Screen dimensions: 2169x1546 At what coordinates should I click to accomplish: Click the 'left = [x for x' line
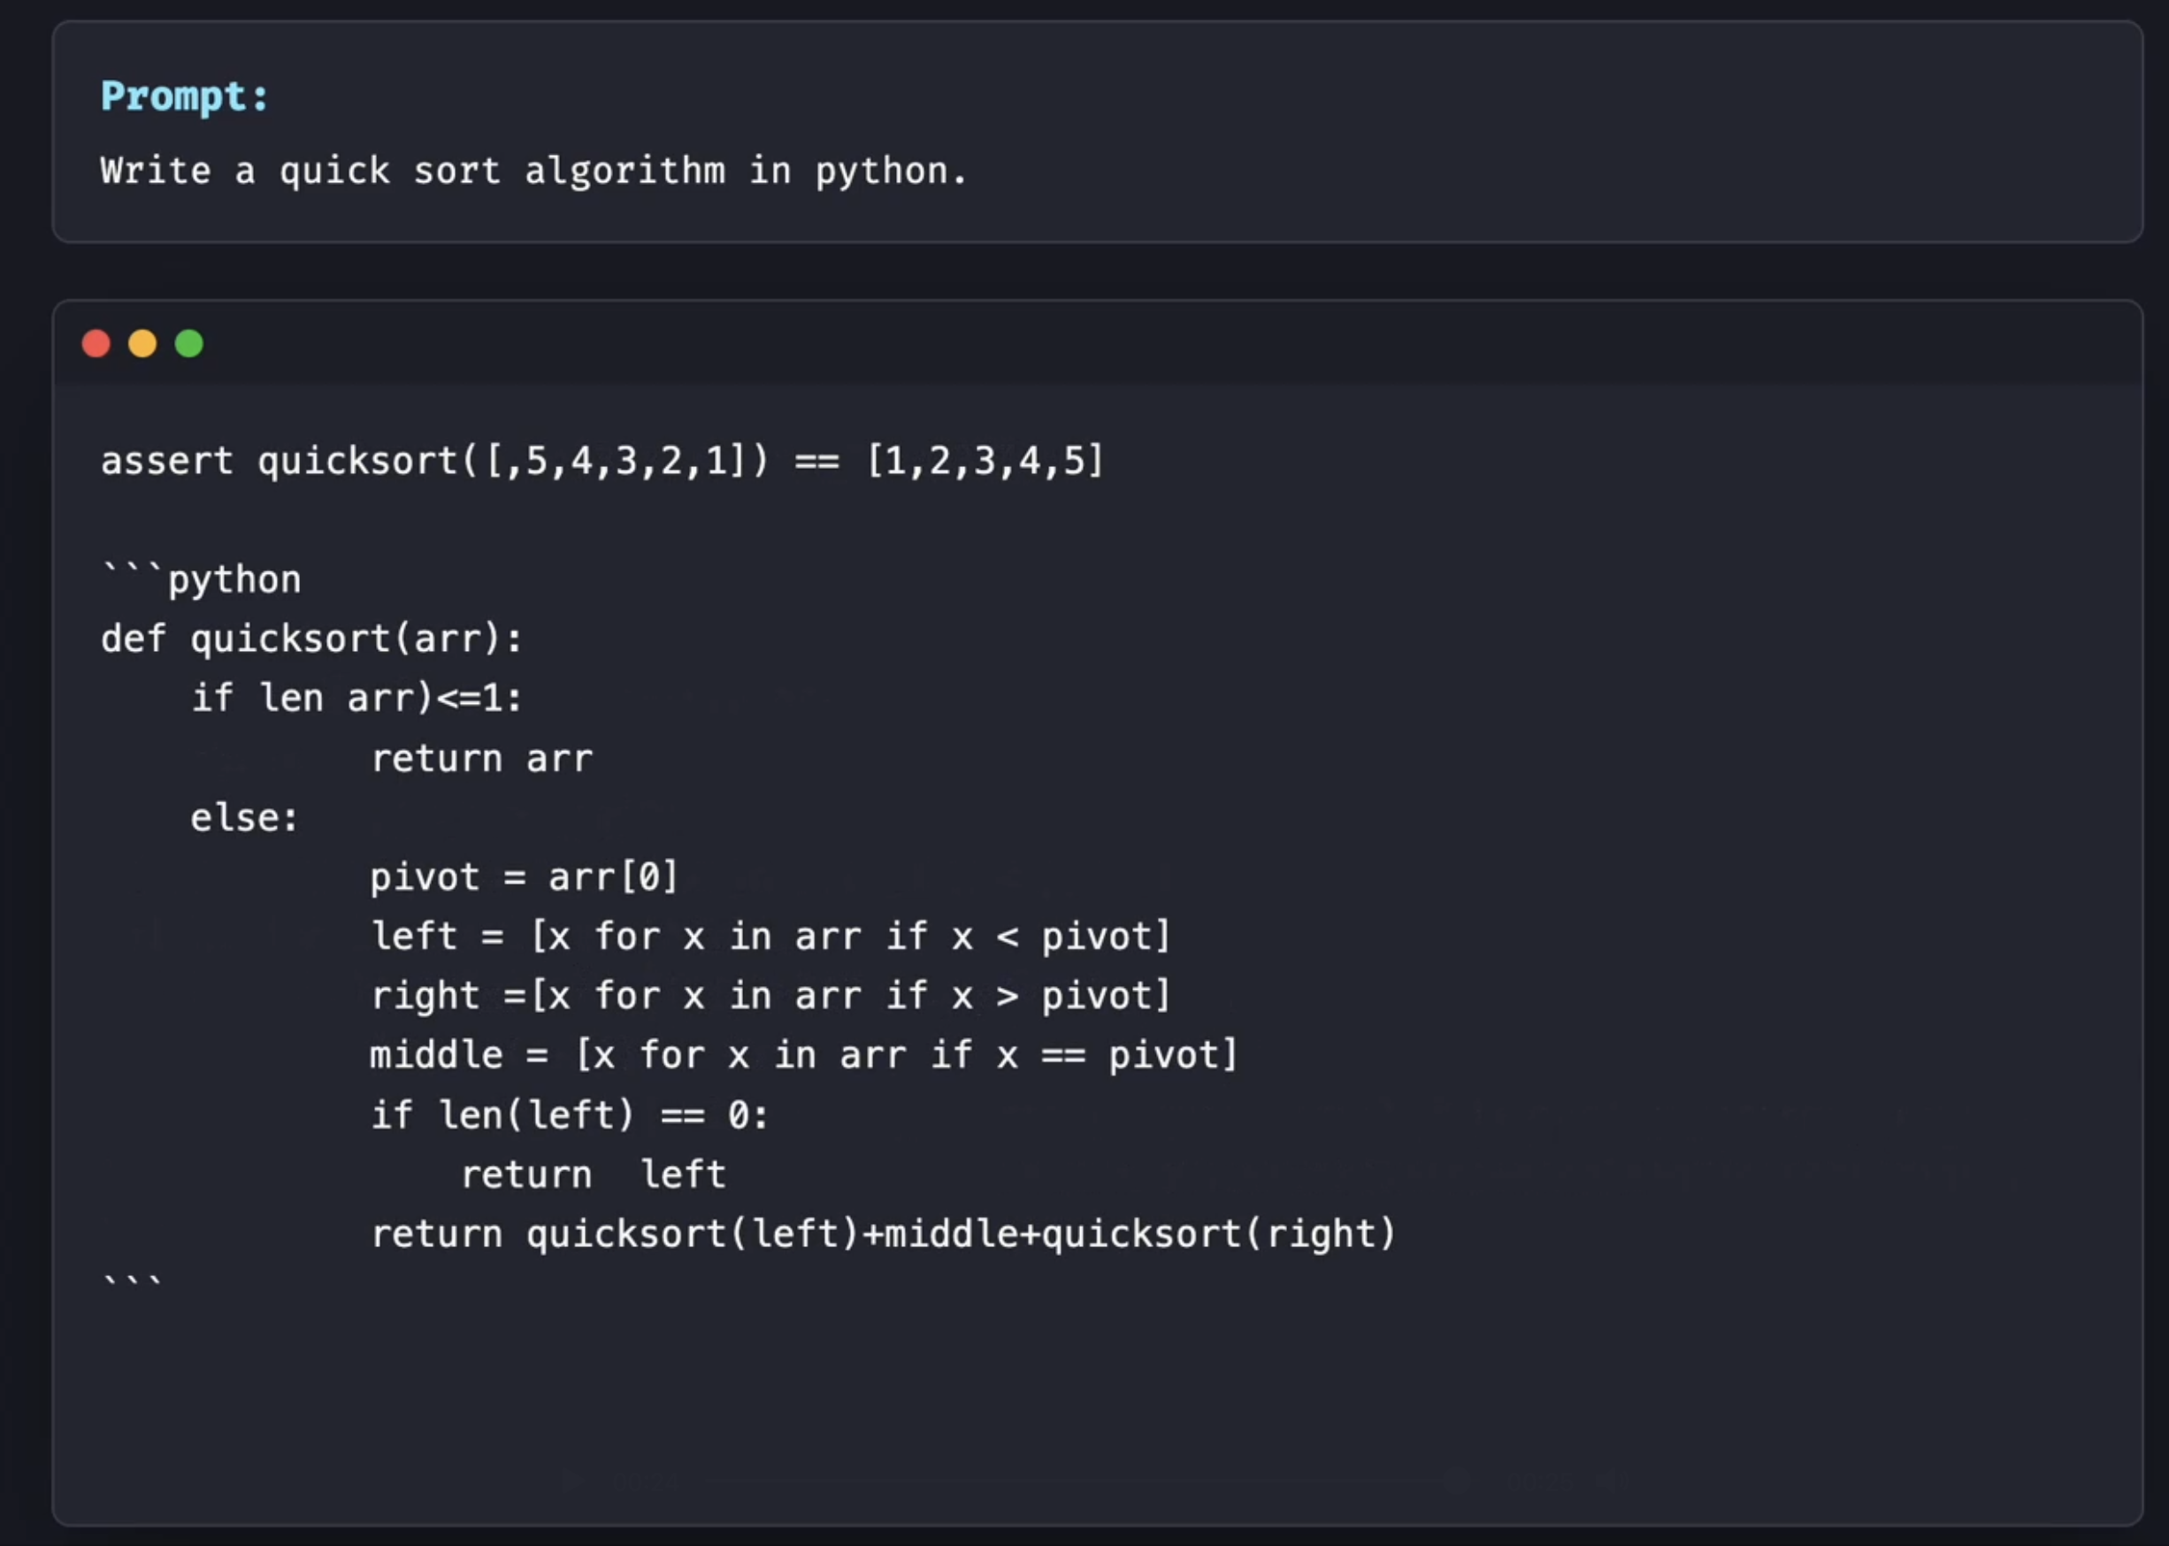(x=770, y=937)
